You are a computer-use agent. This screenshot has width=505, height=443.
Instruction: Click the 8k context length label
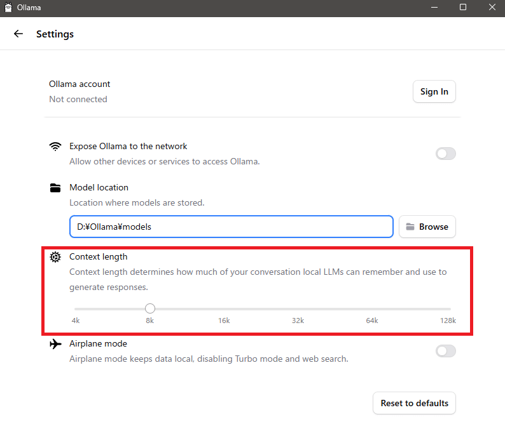point(149,321)
